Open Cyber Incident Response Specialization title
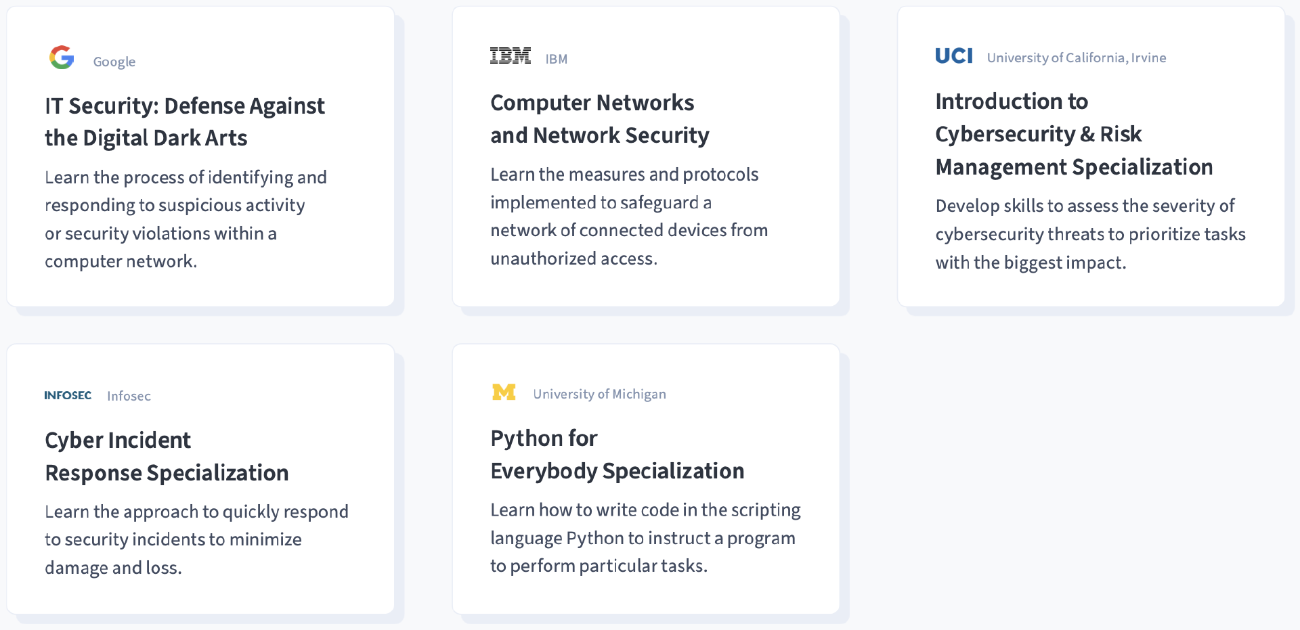This screenshot has height=630, width=1300. (167, 456)
